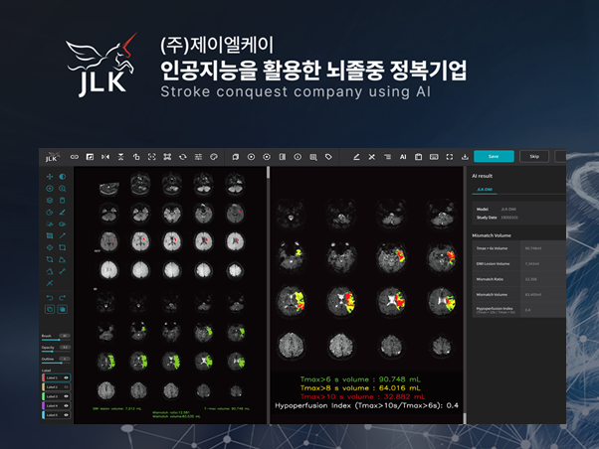This screenshot has height=449, width=599.
Task: Click the info circle icon in the toolbar
Action: (x=298, y=157)
